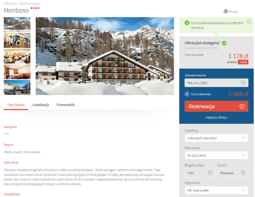The image size is (255, 197).
Task: Open the Data wylotu date dropdown
Action: click(216, 155)
